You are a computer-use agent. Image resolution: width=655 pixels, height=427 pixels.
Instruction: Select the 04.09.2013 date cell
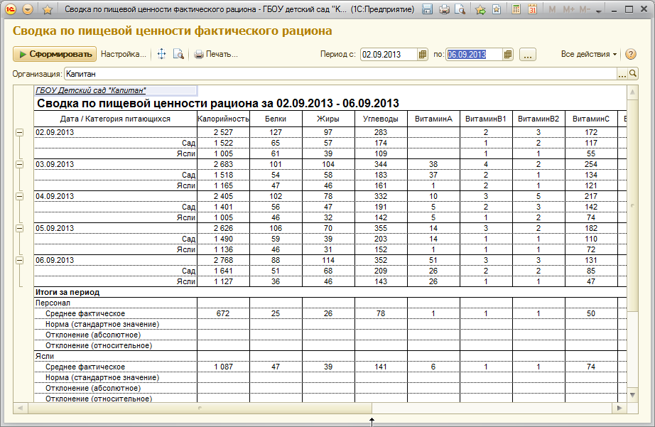pyautogui.click(x=115, y=196)
